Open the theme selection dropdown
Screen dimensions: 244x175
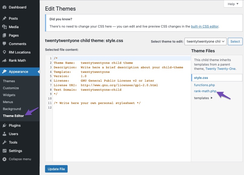(205, 41)
